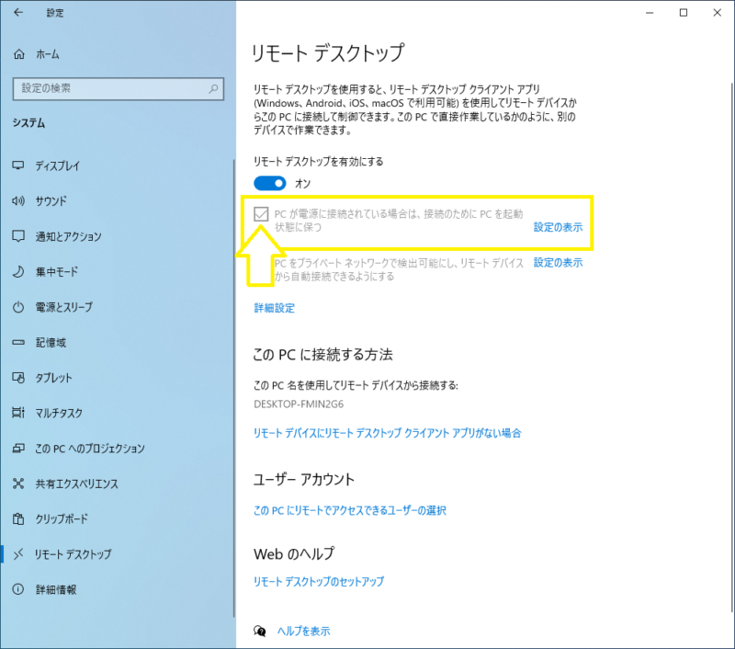Open the 詳細設定 link

coord(274,308)
